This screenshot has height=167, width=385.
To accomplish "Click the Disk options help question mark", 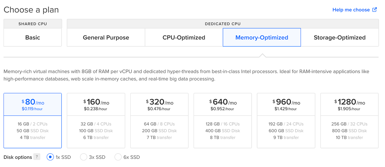I will coord(37,157).
